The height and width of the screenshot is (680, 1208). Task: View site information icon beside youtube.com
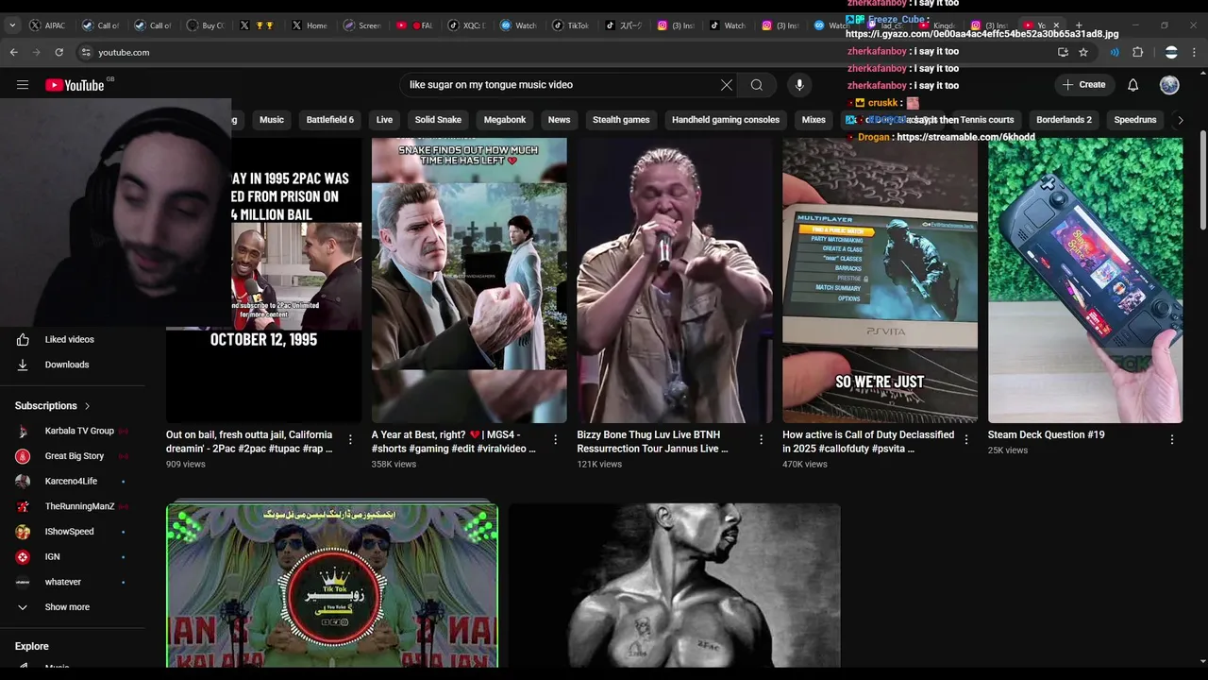click(x=86, y=52)
